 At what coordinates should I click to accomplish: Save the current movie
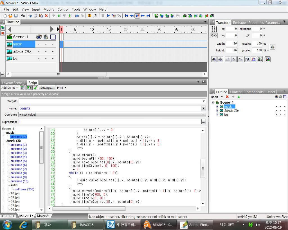[16, 16]
